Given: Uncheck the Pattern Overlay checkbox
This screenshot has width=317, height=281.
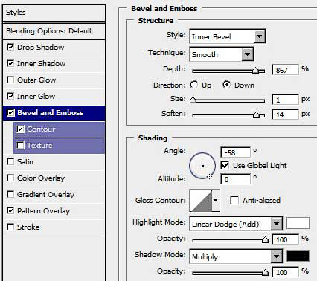Looking at the screenshot, I should 10,210.
